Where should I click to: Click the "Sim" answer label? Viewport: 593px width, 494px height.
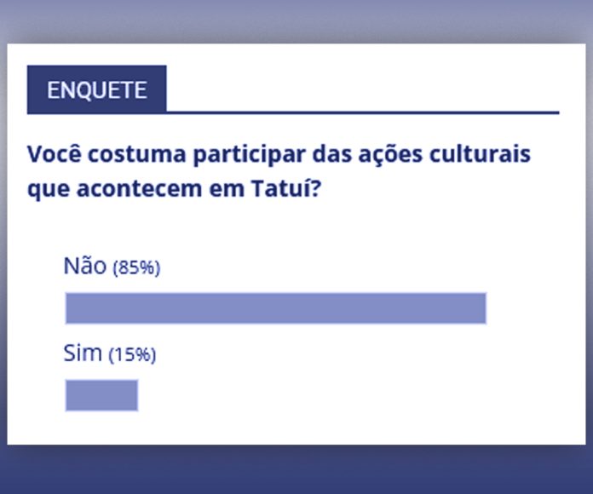[83, 352]
